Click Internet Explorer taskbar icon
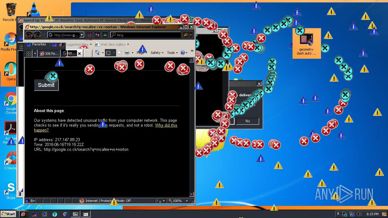This screenshot has width=388, height=218. (23, 214)
